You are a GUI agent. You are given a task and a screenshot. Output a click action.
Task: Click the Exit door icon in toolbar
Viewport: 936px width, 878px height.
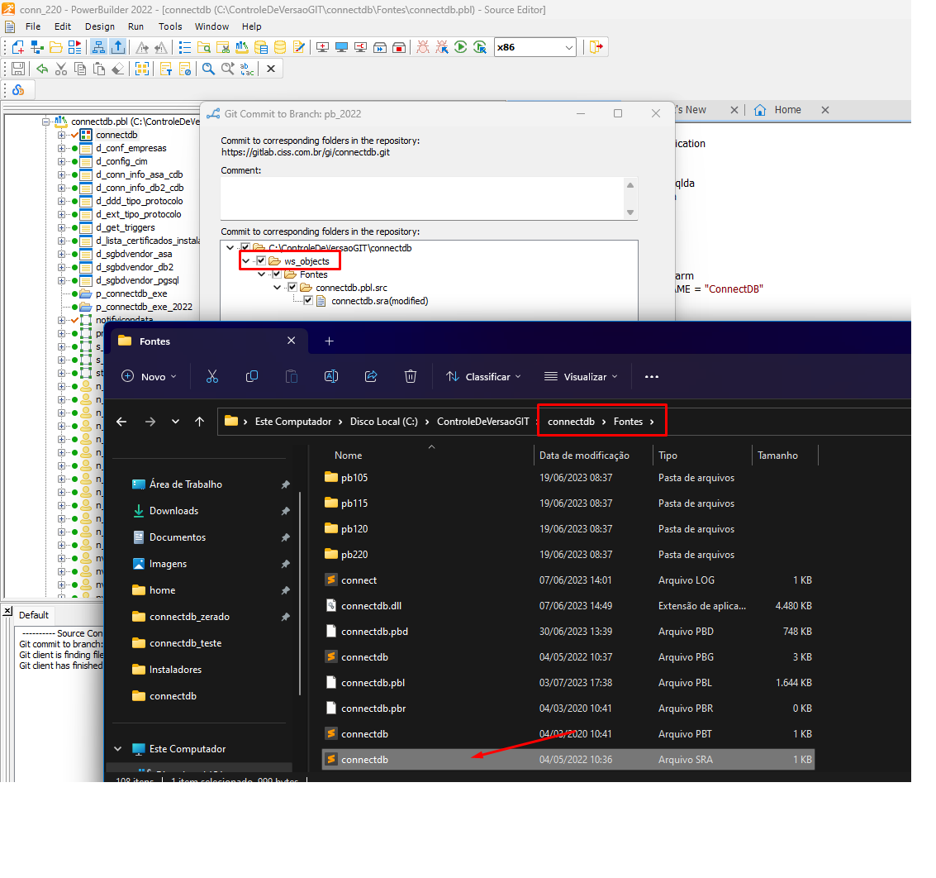(596, 47)
